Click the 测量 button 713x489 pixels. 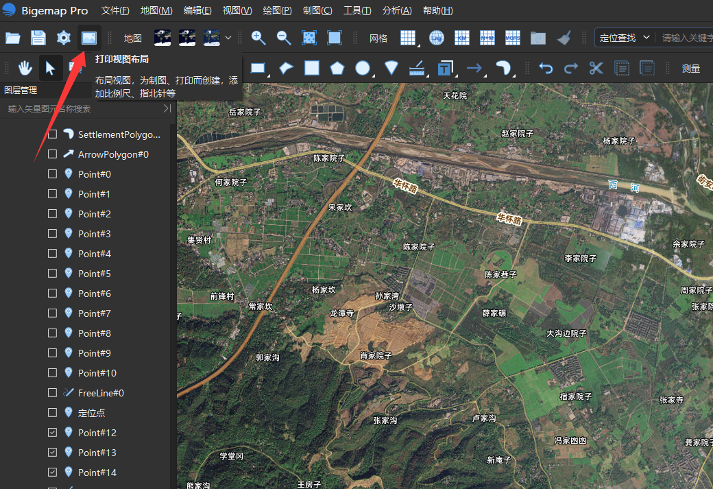691,69
